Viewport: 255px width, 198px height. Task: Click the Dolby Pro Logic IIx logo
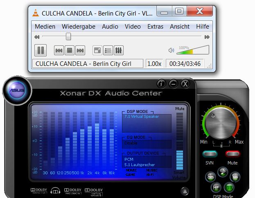pos(73,191)
